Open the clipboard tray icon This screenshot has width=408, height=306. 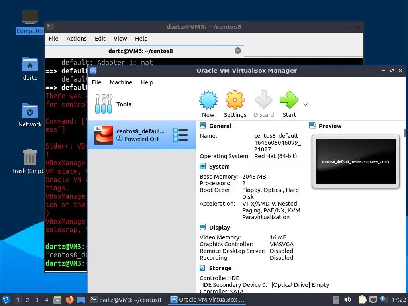pos(362,300)
